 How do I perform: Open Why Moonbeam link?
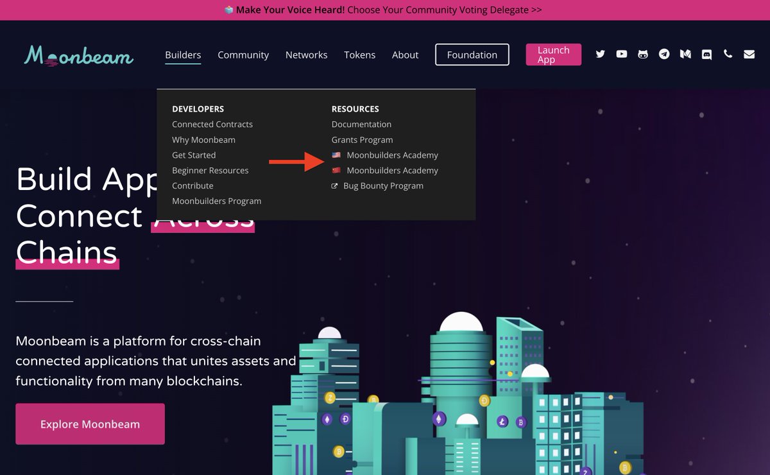[x=203, y=140]
